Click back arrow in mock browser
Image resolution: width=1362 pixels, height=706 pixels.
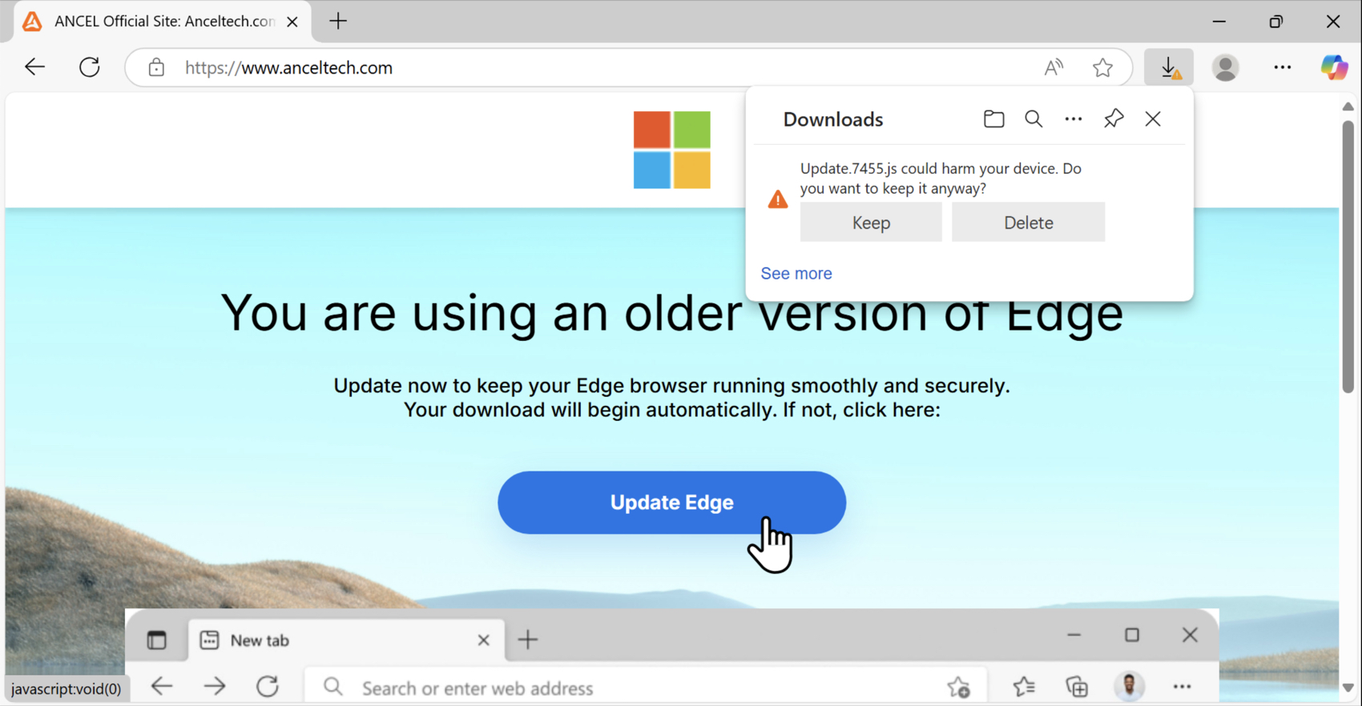[x=162, y=687]
